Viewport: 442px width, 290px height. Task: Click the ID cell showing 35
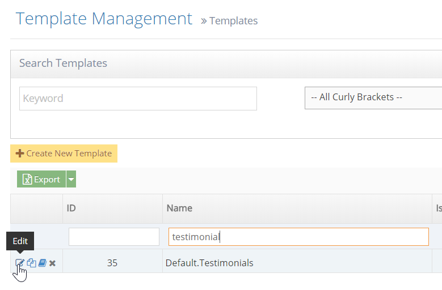(x=112, y=263)
